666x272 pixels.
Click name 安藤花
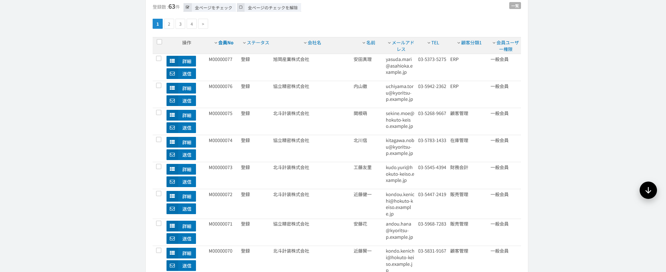pos(360,224)
